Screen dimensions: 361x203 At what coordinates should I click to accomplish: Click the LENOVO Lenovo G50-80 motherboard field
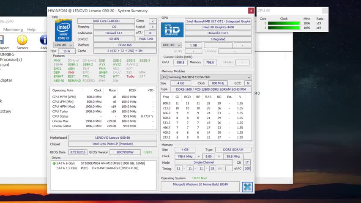[112, 137]
